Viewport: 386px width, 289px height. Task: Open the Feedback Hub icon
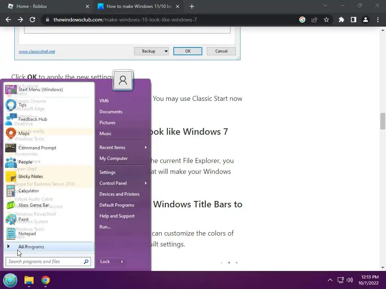[11, 119]
